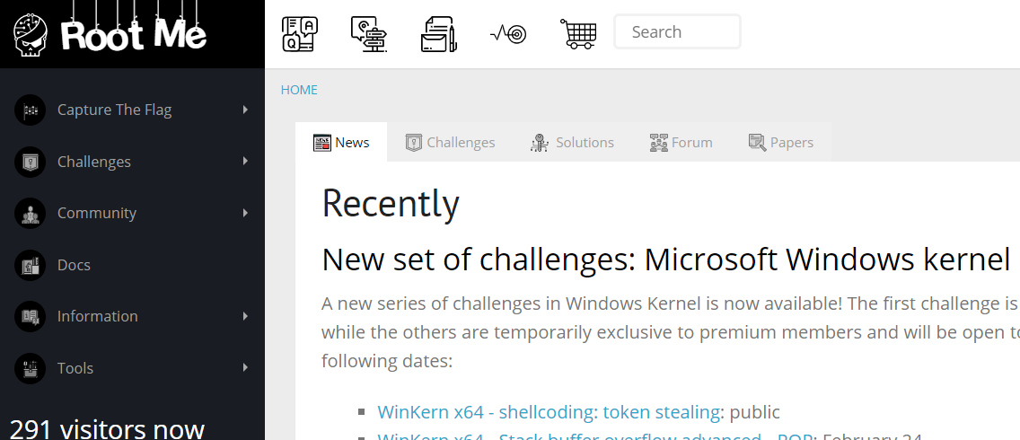
Task: Open the Q&A FAQ icon in header
Action: pyautogui.click(x=300, y=34)
